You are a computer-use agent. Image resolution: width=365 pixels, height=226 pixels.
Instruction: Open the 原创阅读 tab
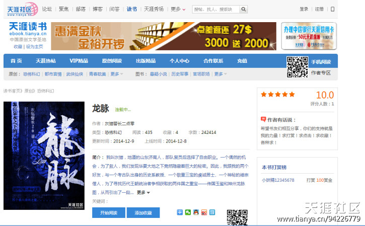[x=112, y=61]
